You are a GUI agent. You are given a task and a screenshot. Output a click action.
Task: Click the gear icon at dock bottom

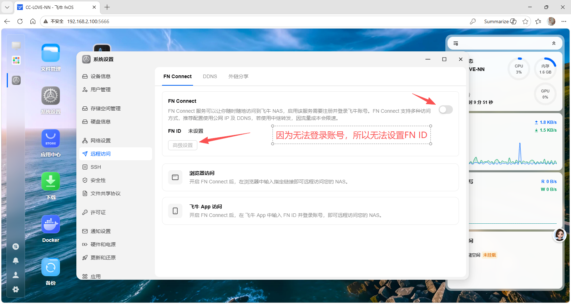(16, 289)
